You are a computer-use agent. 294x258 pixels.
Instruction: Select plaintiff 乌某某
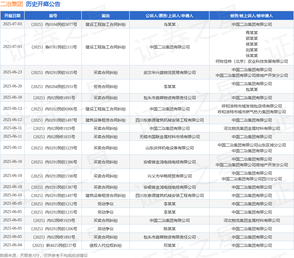(169, 24)
